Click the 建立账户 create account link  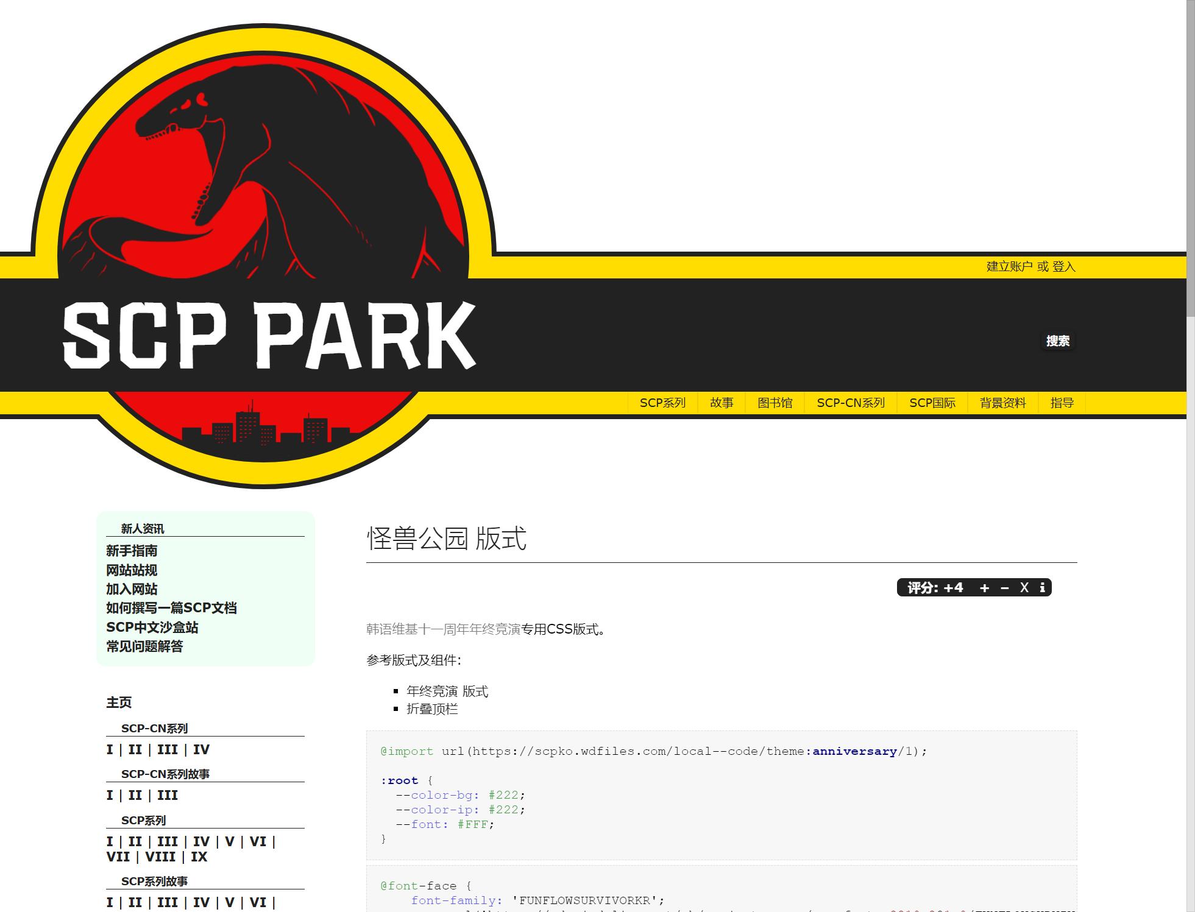point(1009,266)
